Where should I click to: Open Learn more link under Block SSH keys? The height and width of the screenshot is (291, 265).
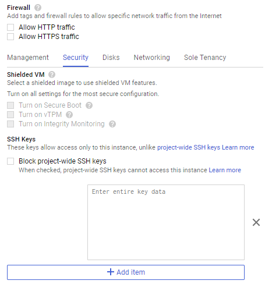coord(225,170)
